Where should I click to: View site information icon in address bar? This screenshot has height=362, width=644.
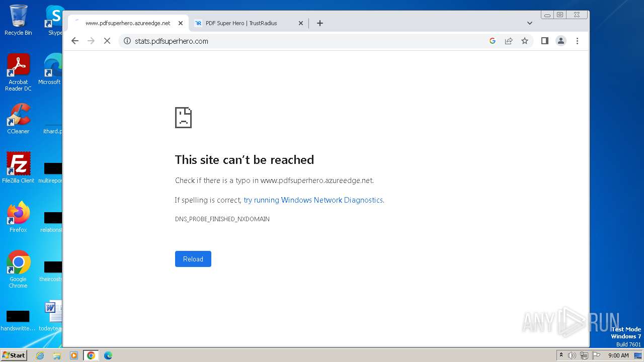click(127, 41)
